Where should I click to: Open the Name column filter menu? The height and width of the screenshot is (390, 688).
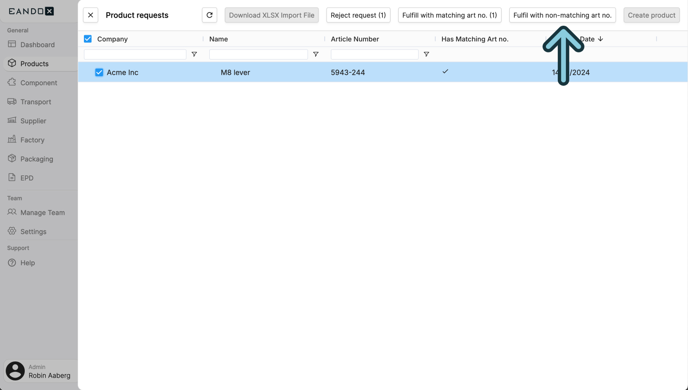316,54
